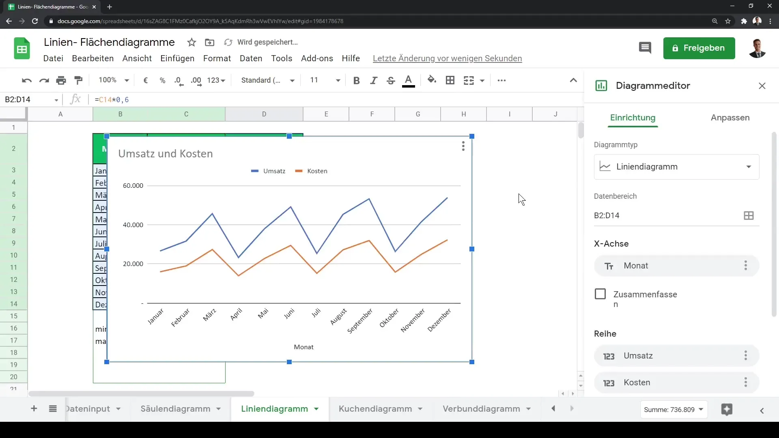Click the Monat X-axis field

pyautogui.click(x=676, y=266)
